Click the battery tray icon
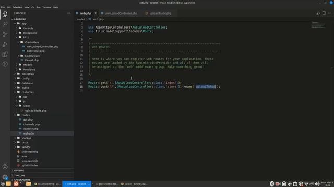Image resolution: width=334 pixels, height=187 pixels. [x=284, y=184]
